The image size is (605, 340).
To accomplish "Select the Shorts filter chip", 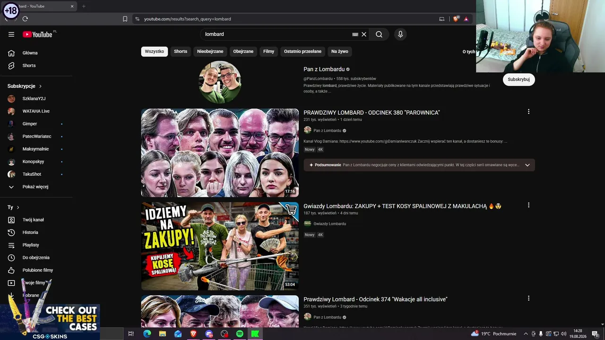I will point(181,51).
